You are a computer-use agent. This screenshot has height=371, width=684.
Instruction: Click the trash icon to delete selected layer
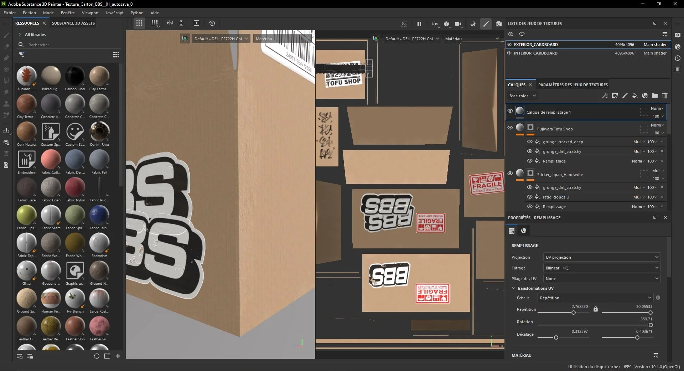(665, 96)
